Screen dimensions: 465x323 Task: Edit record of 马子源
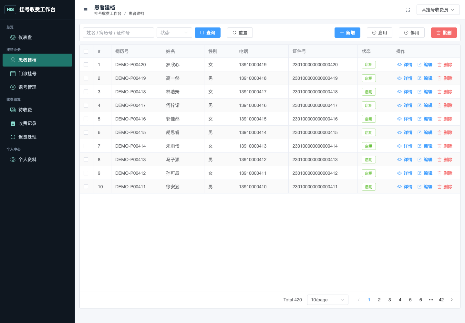click(425, 160)
